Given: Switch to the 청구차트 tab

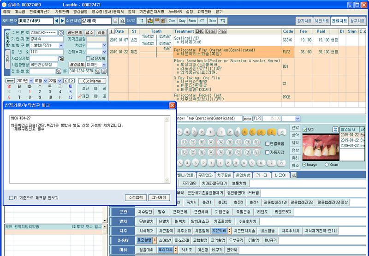Looking at the screenshot, I should click(x=356, y=21).
